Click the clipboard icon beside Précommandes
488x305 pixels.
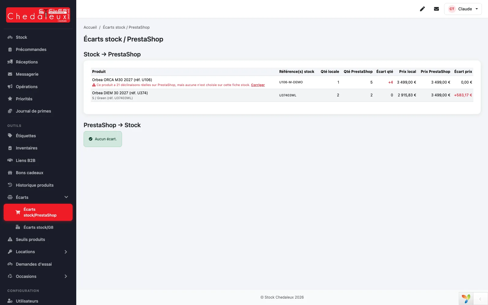(x=10, y=49)
